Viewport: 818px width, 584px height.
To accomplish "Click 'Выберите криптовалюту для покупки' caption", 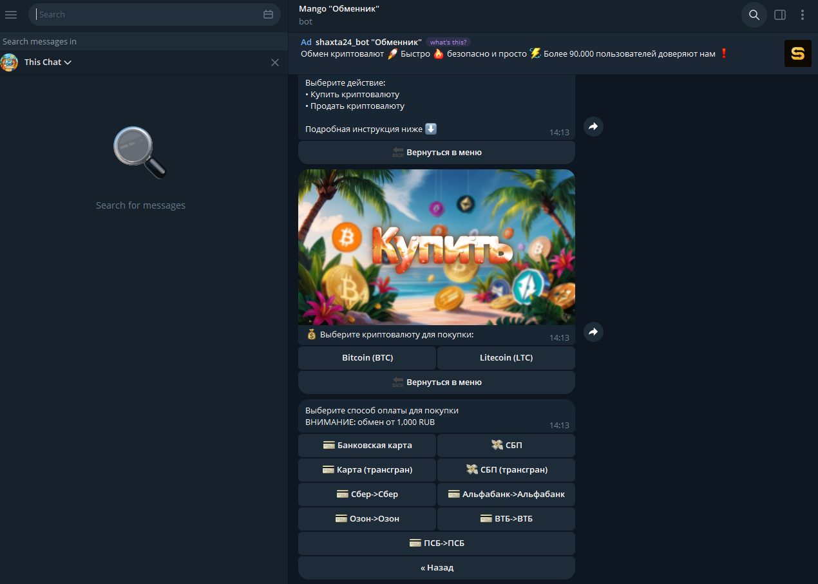I will pos(397,335).
